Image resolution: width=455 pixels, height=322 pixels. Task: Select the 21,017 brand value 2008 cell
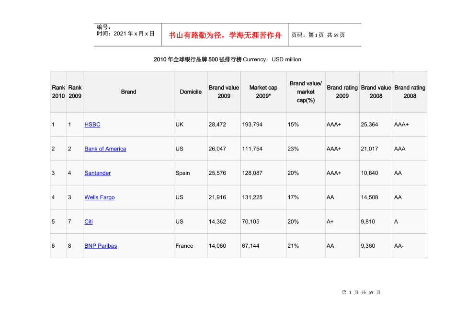[376, 149]
